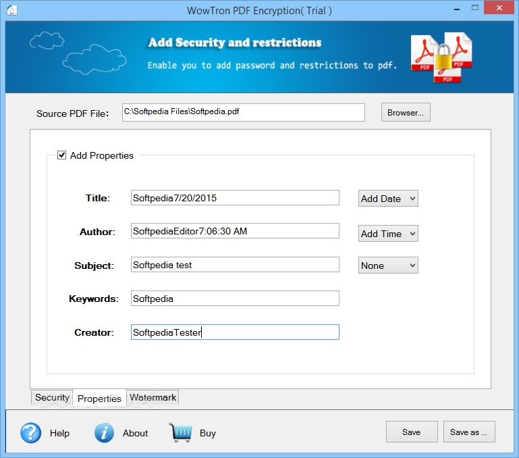
Task: Click the app icon in title bar
Action: pyautogui.click(x=12, y=10)
